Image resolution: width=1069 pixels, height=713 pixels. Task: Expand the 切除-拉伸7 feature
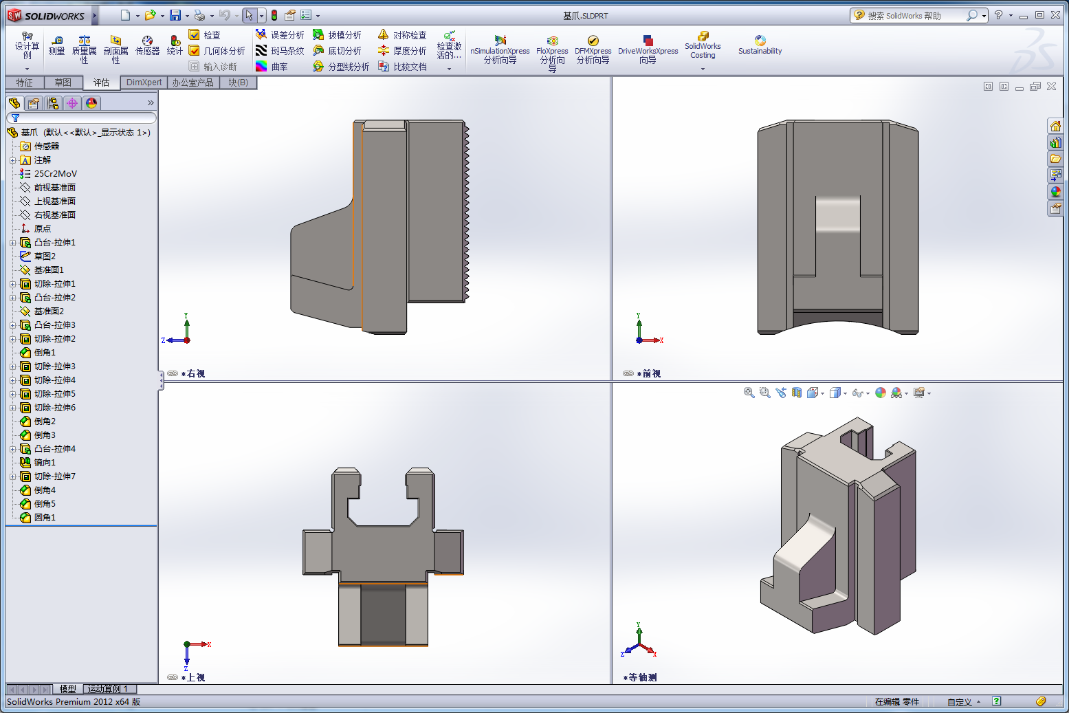tap(12, 476)
